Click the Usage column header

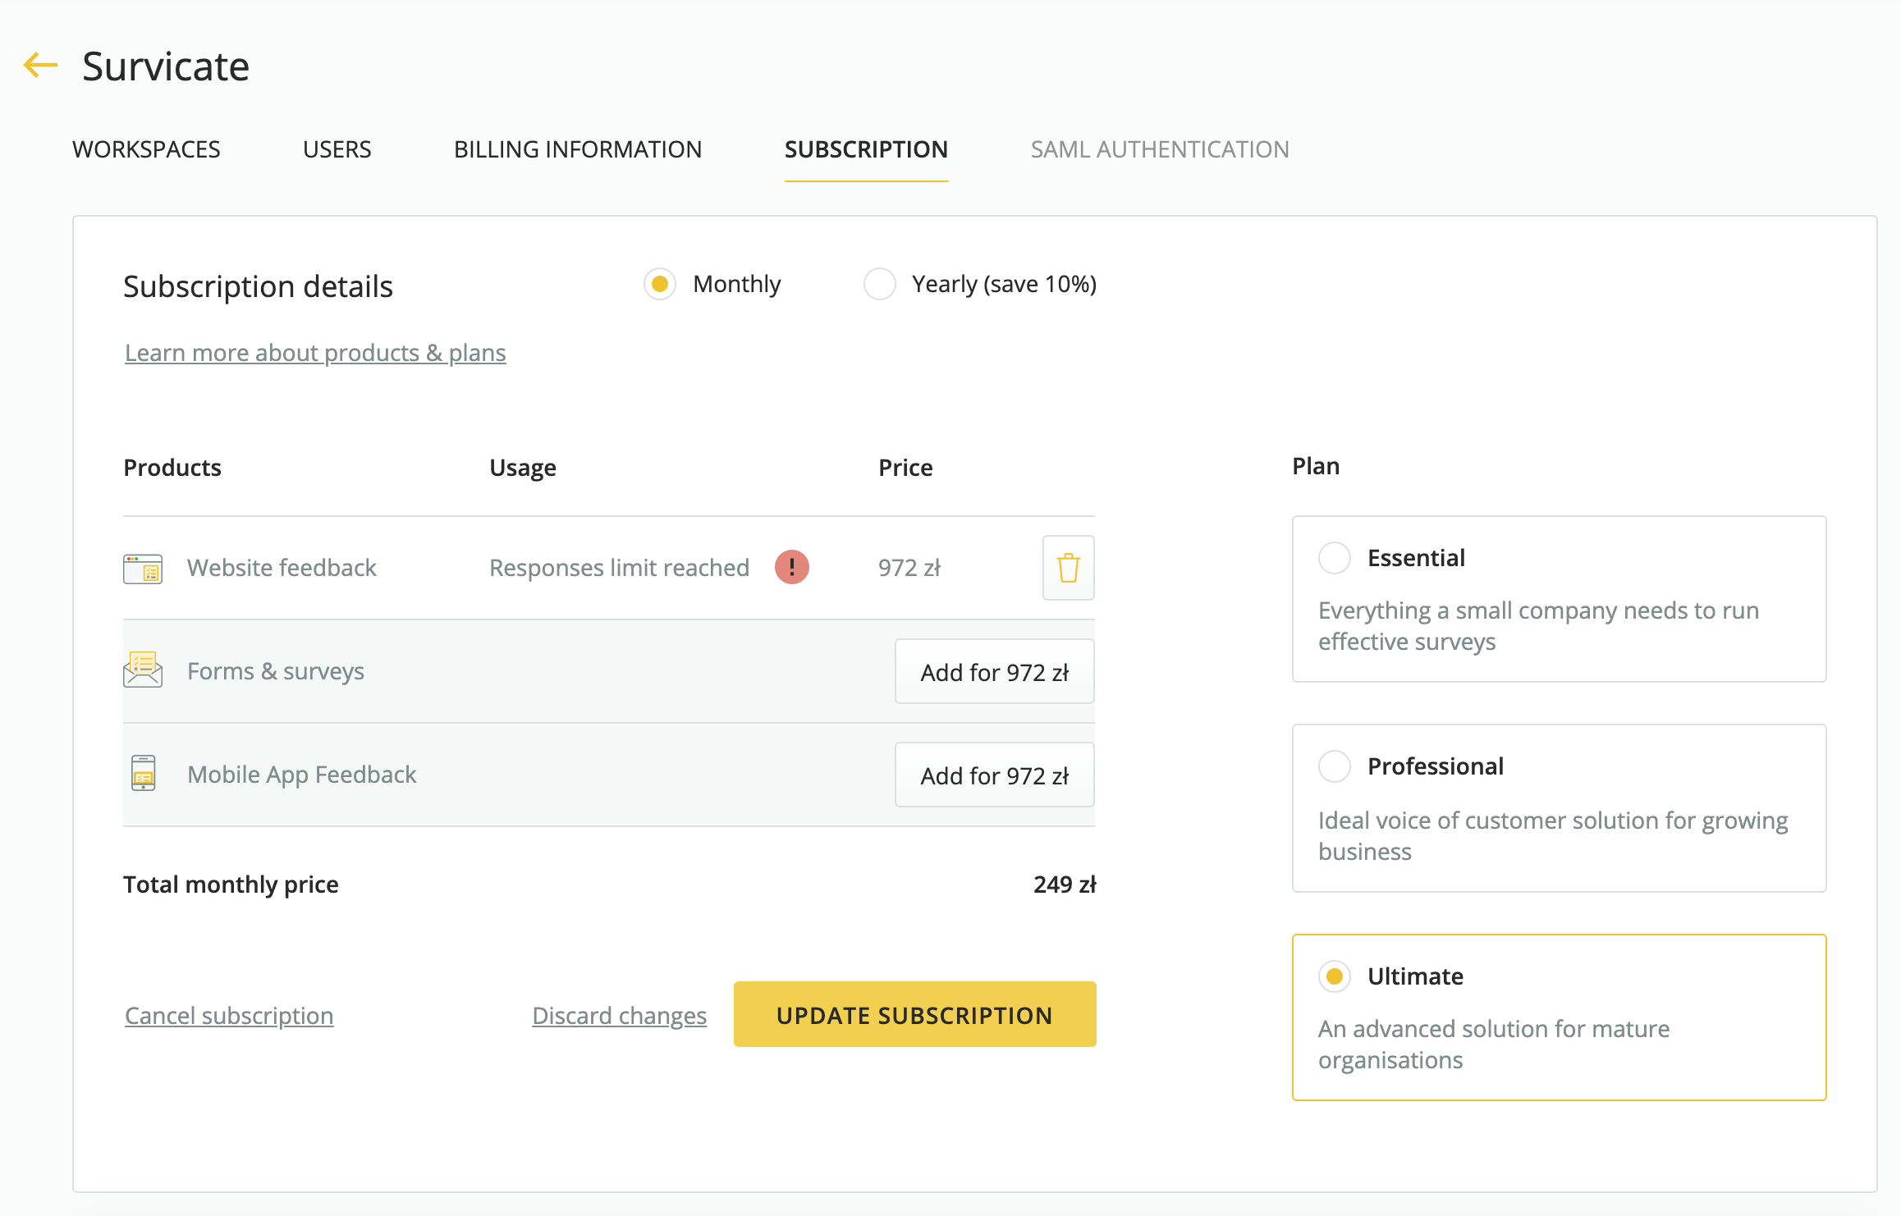coord(523,468)
